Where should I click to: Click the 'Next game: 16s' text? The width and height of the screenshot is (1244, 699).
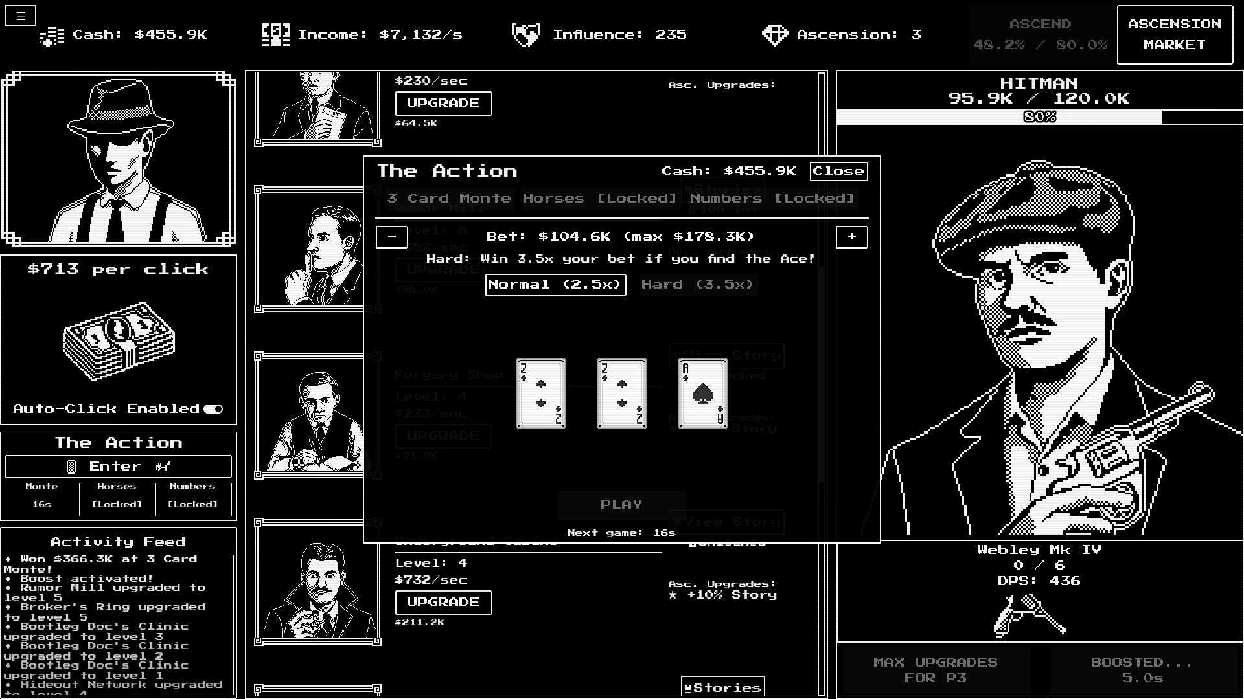[x=621, y=533]
